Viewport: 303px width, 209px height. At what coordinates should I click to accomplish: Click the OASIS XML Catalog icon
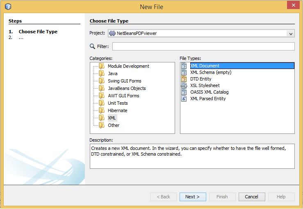tap(184, 92)
